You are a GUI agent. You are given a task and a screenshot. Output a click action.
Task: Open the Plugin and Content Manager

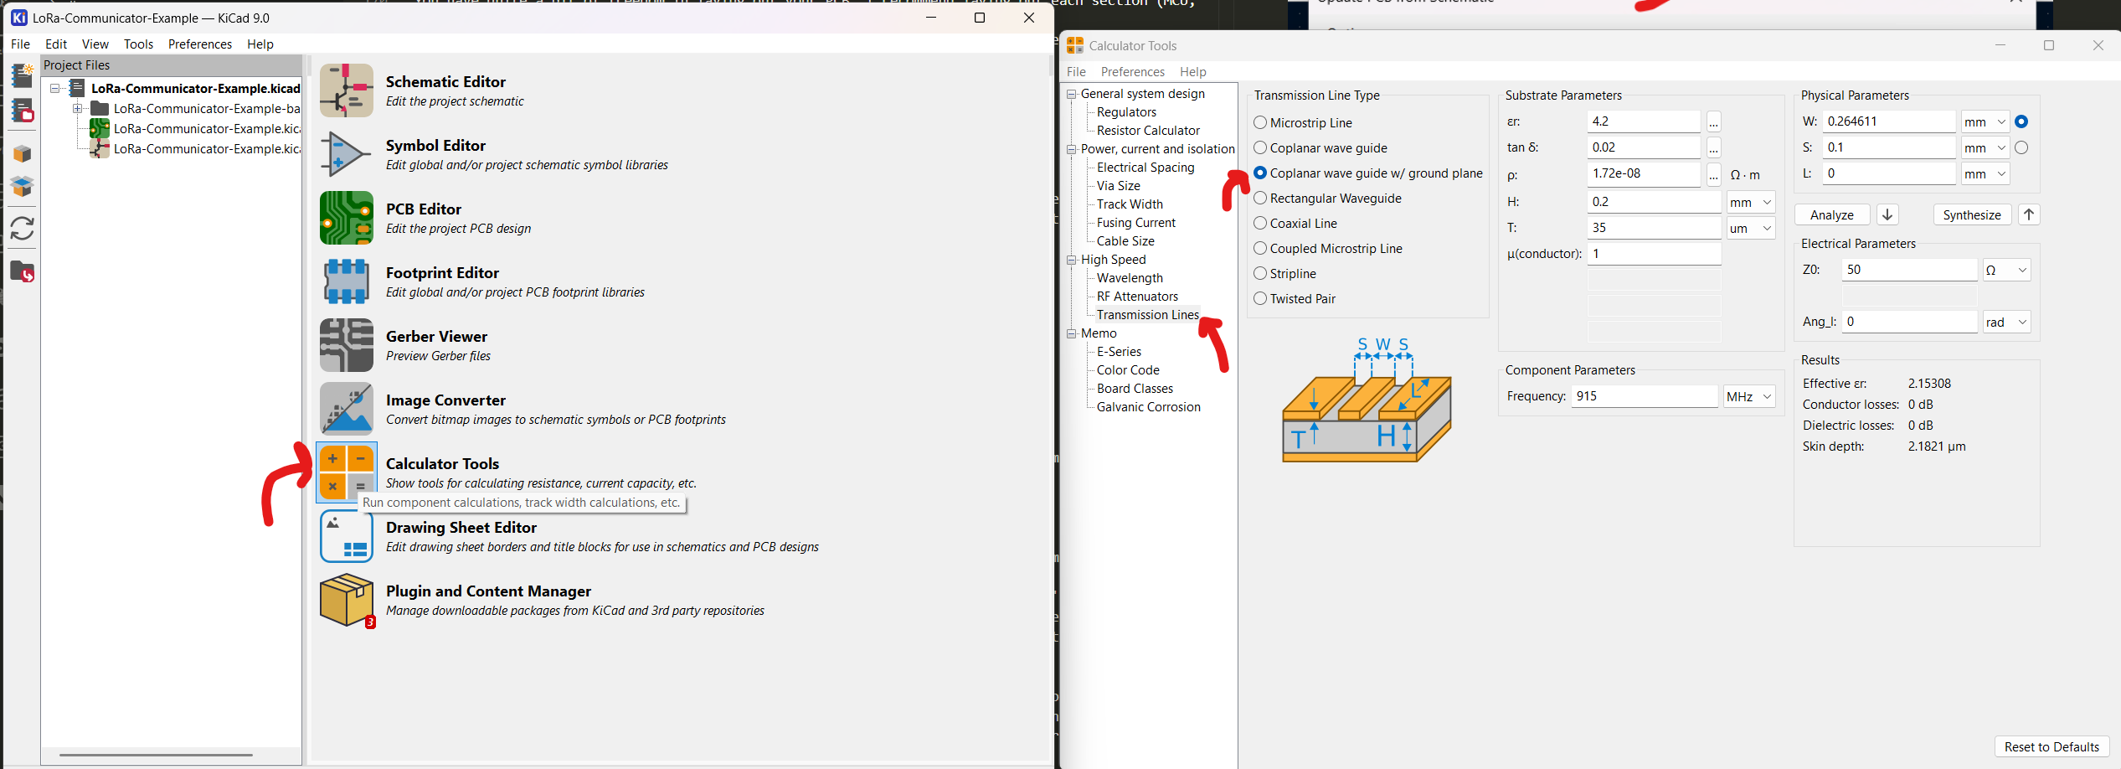346,600
